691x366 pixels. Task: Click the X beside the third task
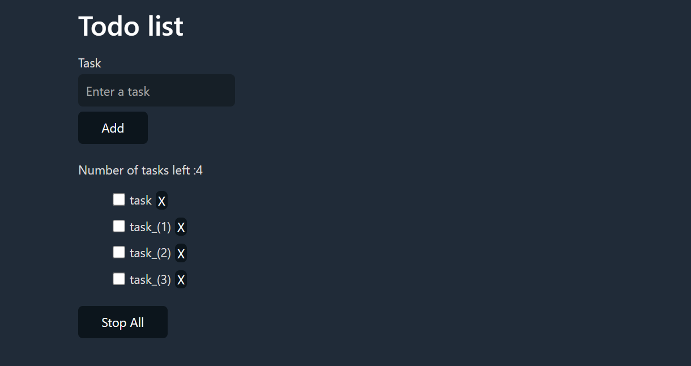click(181, 253)
